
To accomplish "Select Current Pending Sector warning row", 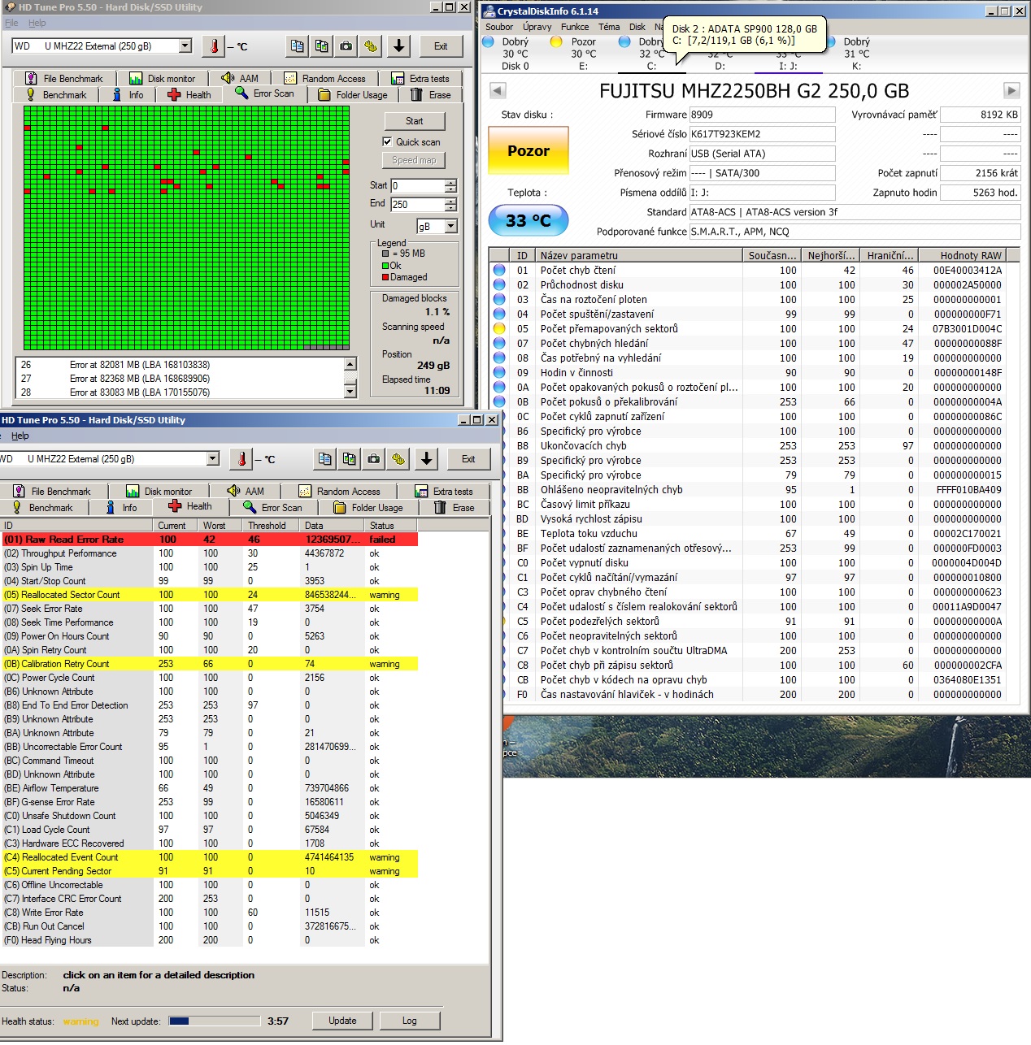I will (x=209, y=871).
